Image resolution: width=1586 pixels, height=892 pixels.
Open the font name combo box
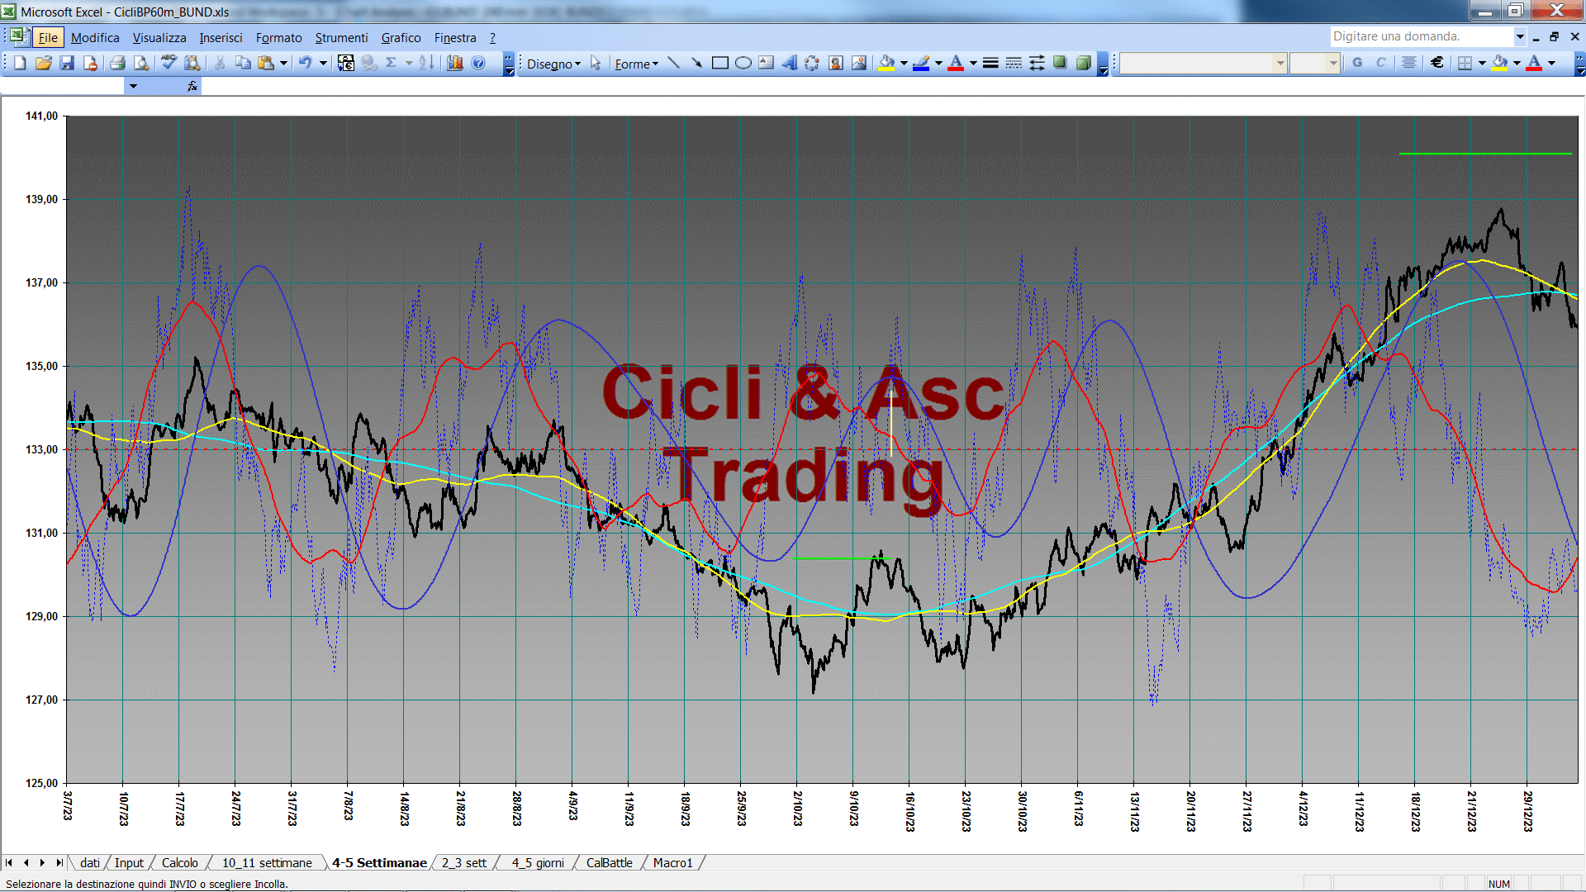pos(1203,63)
